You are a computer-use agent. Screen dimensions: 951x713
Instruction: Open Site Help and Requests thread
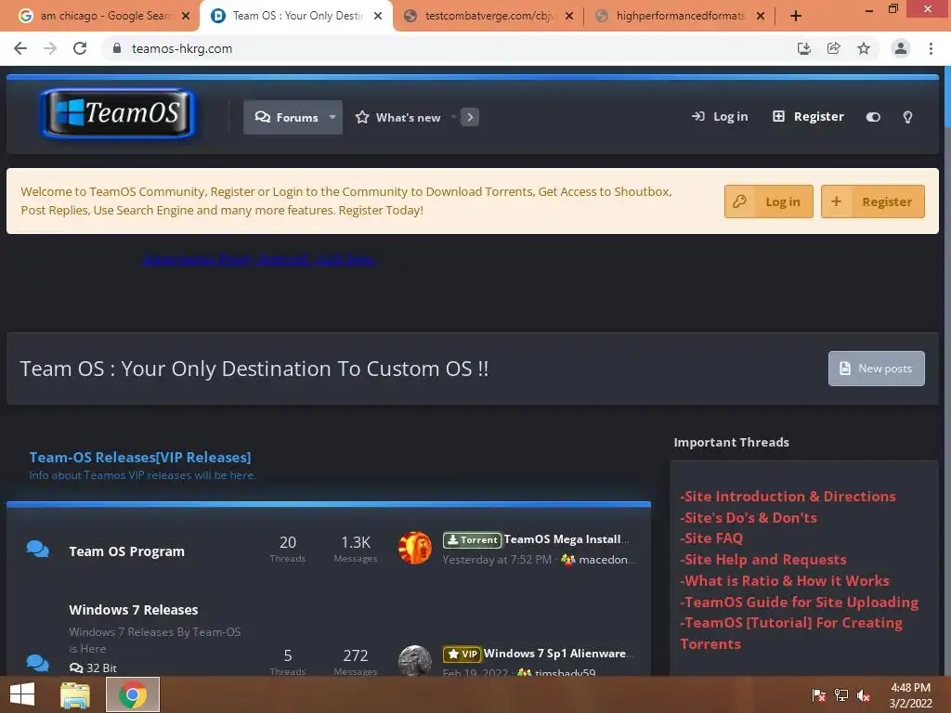(763, 559)
